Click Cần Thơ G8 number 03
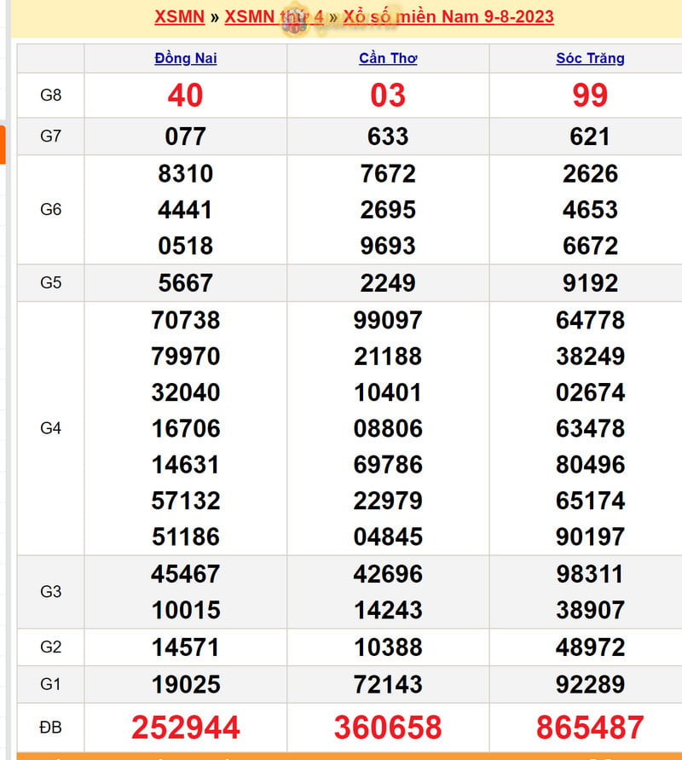Viewport: 682px width, 760px height. (388, 96)
